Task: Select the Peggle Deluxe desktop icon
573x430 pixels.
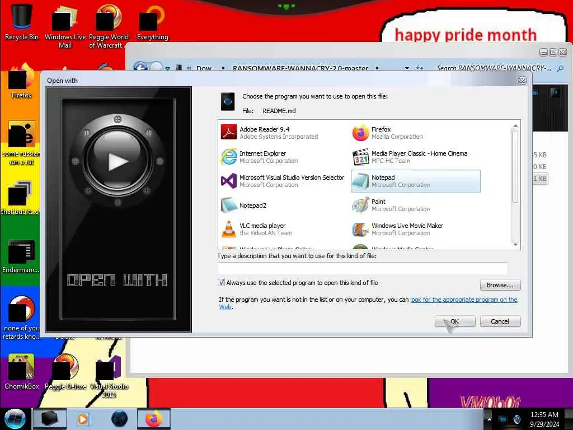Action: [65, 372]
